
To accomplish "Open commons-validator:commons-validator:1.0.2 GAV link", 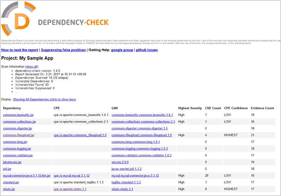I will 142,155.
